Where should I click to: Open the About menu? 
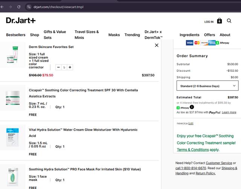(225, 35)
